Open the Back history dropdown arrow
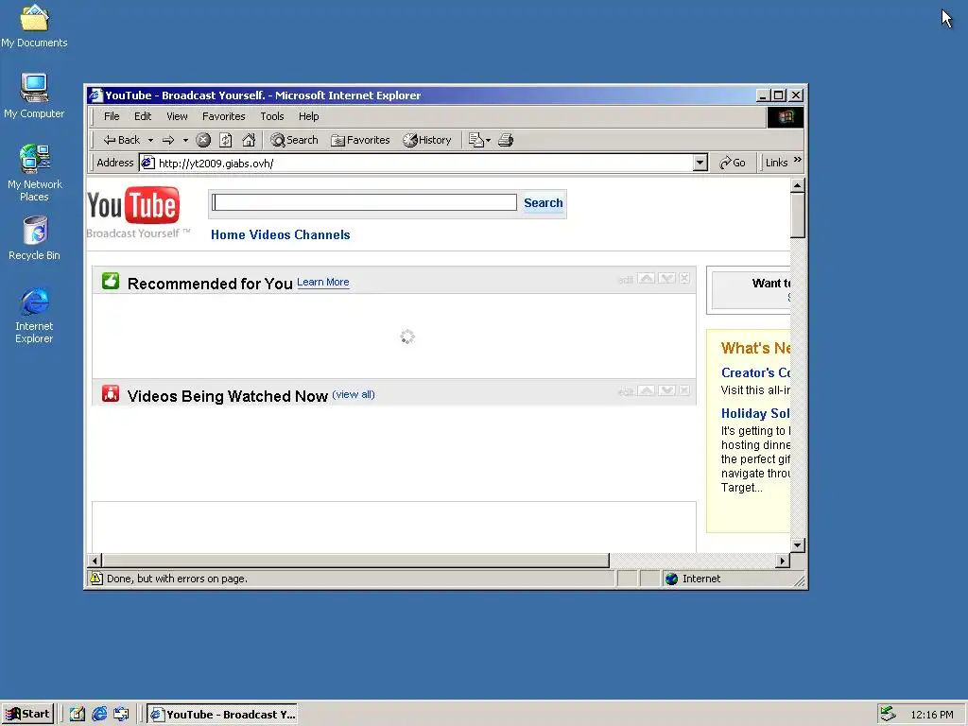This screenshot has width=968, height=726. click(150, 140)
